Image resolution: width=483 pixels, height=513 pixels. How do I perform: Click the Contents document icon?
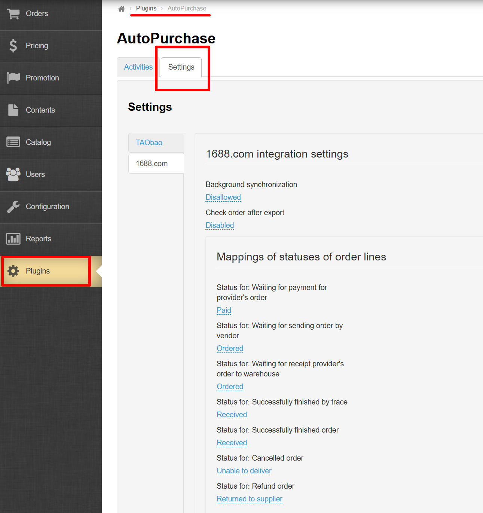tap(13, 110)
